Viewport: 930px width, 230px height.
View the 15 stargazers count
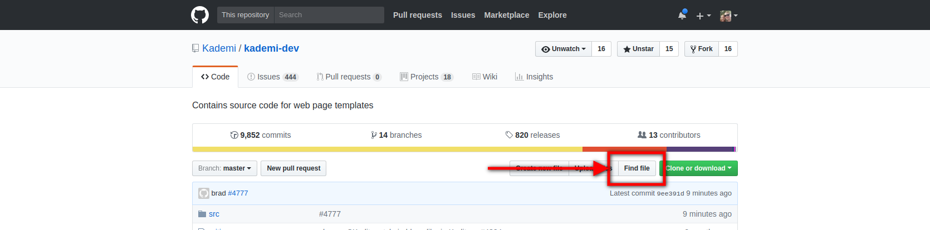[669, 49]
